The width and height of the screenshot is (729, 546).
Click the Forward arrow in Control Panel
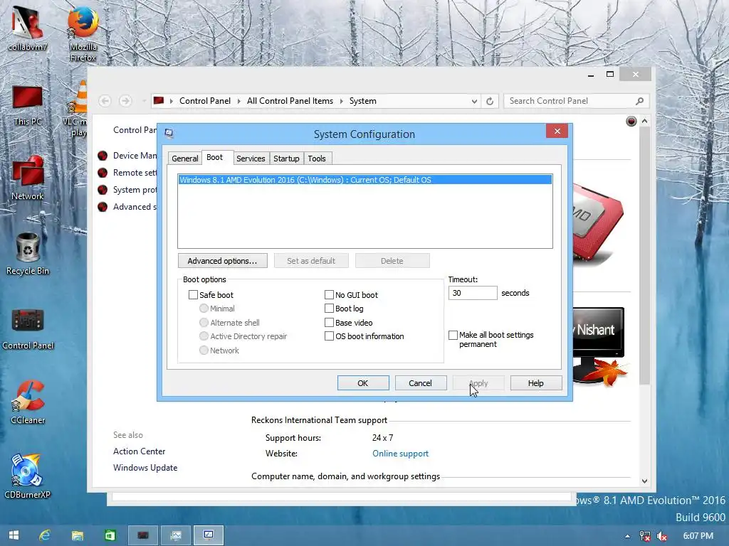tap(125, 101)
